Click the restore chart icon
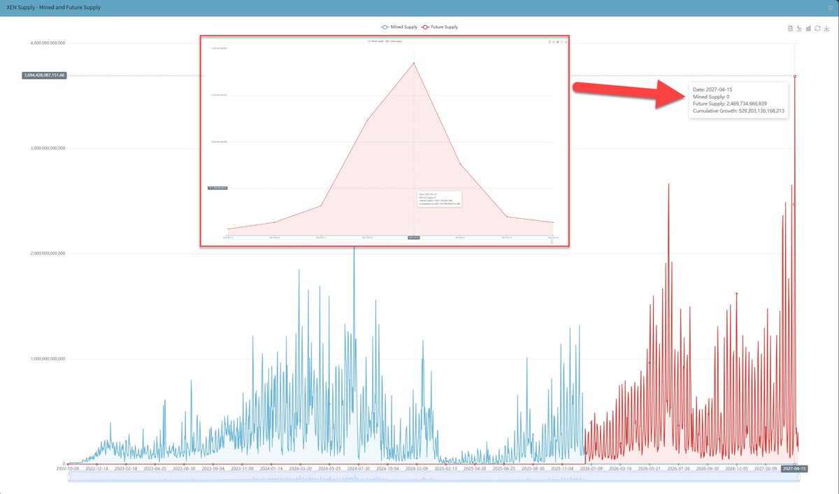839x494 pixels. (x=817, y=29)
